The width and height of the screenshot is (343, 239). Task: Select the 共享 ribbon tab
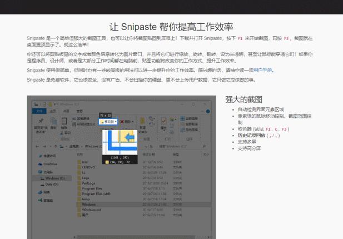(66, 111)
